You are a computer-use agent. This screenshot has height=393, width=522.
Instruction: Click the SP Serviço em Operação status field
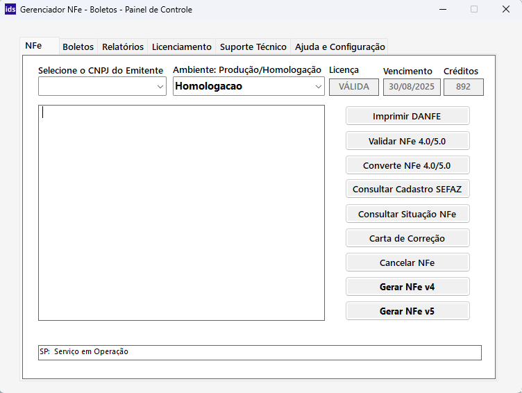tap(259, 352)
